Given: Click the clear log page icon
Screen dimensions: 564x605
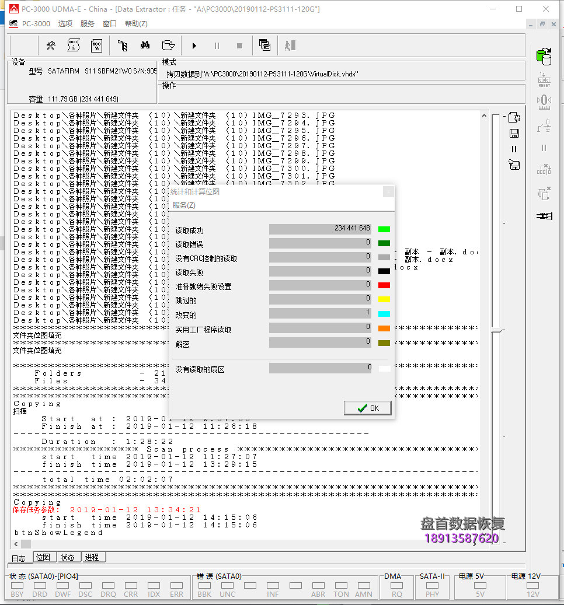Looking at the screenshot, I should click(x=514, y=117).
